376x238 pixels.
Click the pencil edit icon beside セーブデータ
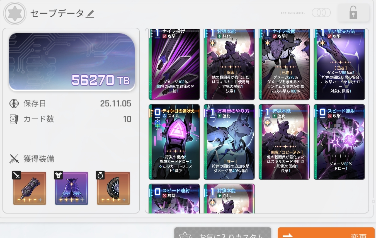point(90,14)
